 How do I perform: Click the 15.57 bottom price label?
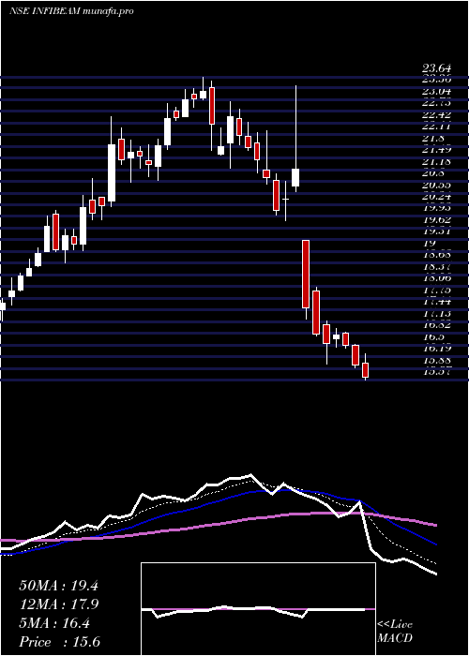tap(436, 372)
